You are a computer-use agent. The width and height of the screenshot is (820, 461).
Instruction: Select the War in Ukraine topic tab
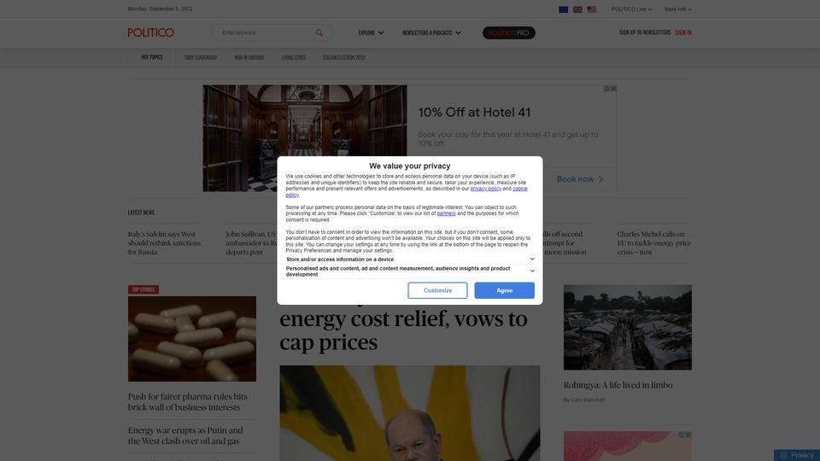[249, 57]
